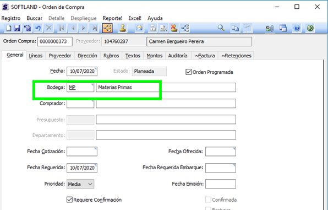Switch to the Líneas tab
The image size is (328, 210).
[36, 56]
